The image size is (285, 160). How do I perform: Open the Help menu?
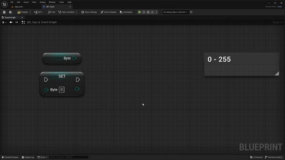(x=69, y=2)
